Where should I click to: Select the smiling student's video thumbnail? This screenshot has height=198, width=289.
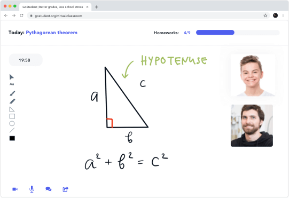(253, 75)
